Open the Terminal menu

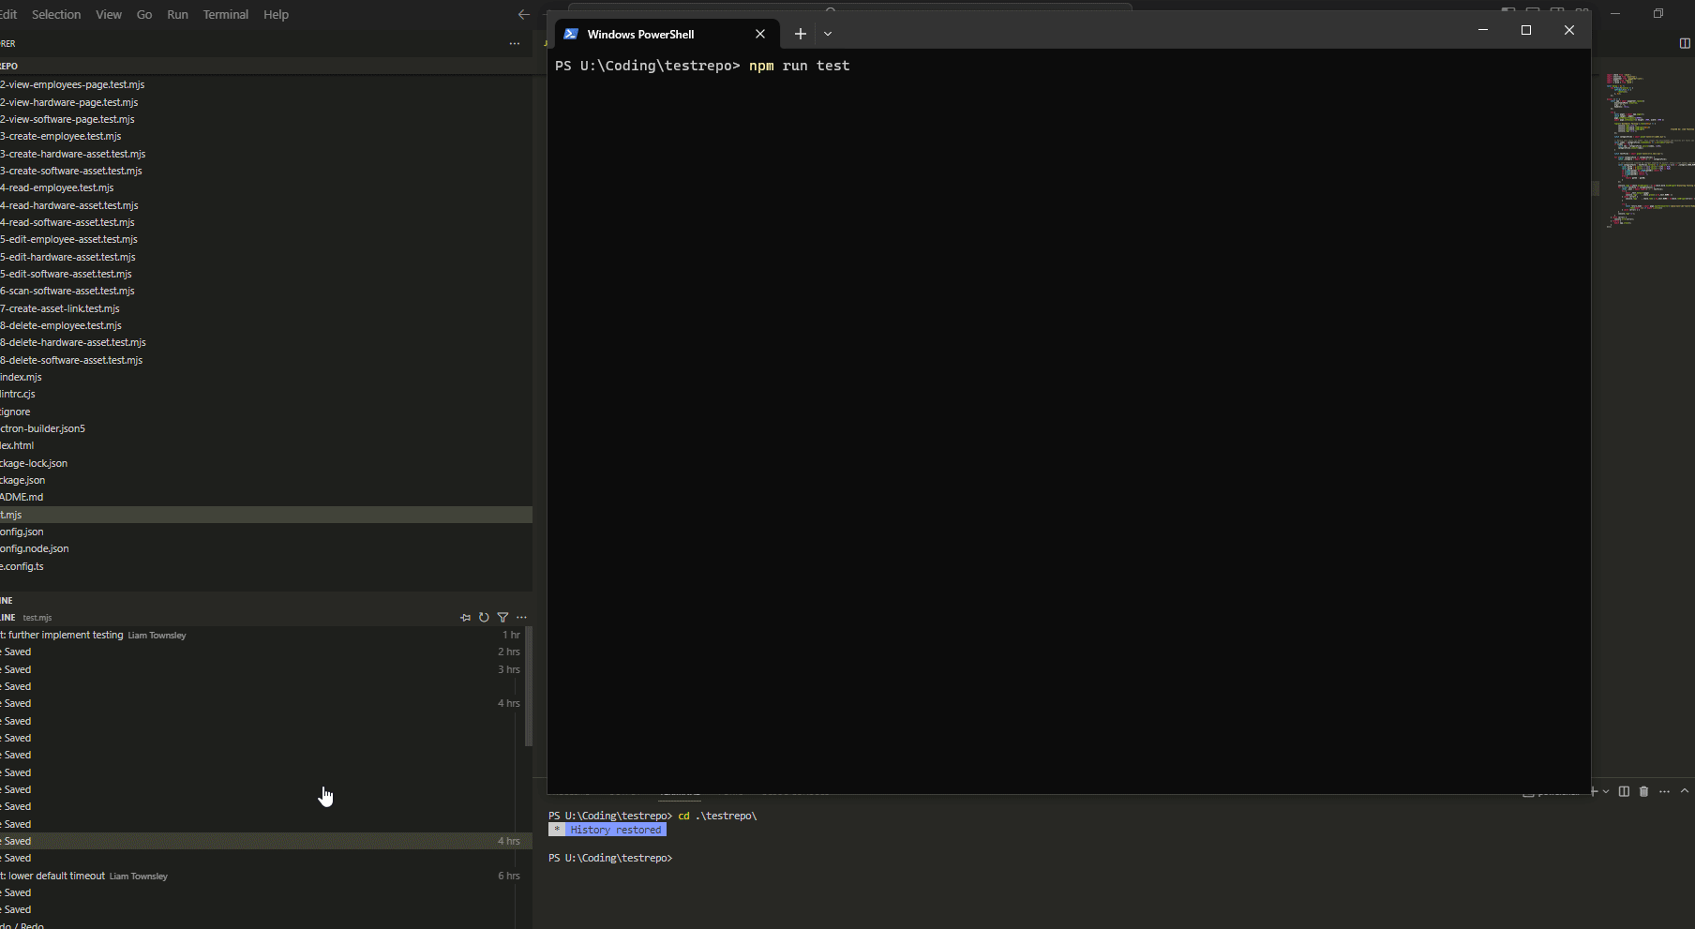(226, 14)
